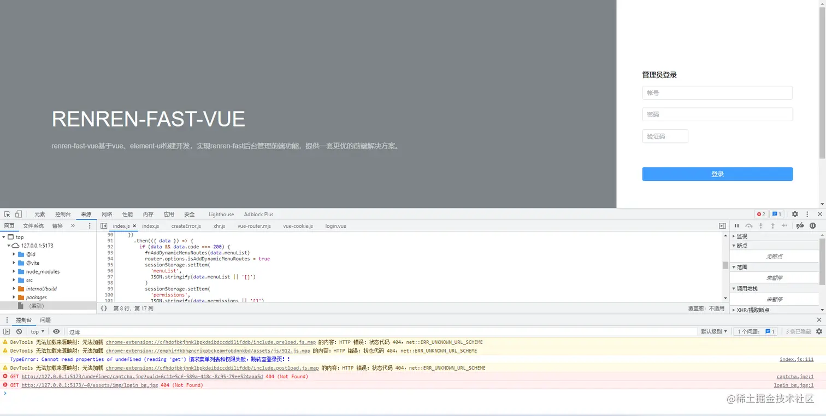Focus the 帐号 account input field

pyautogui.click(x=717, y=93)
